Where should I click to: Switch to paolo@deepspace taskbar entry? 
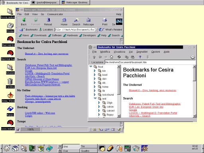(45, 2)
